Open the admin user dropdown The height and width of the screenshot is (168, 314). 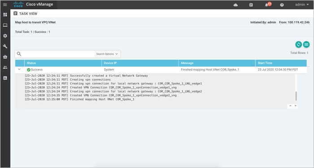[x=302, y=4]
